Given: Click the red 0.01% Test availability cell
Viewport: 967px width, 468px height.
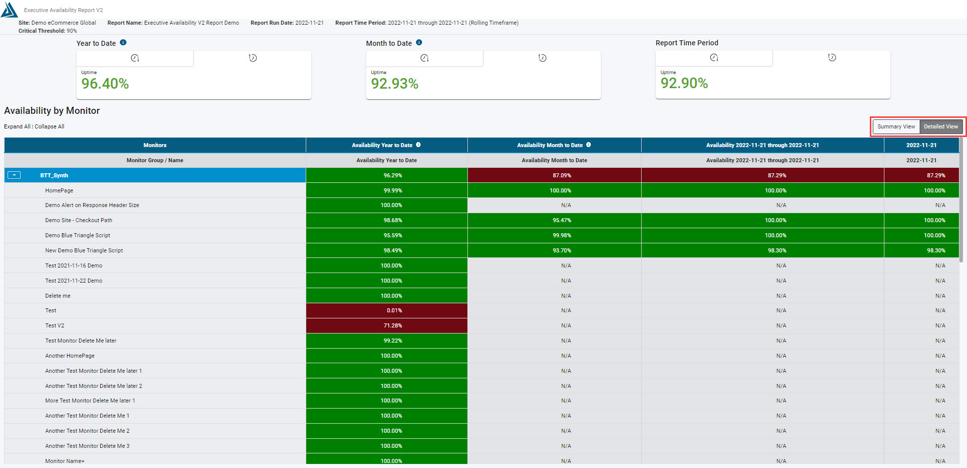Looking at the screenshot, I should (386, 310).
